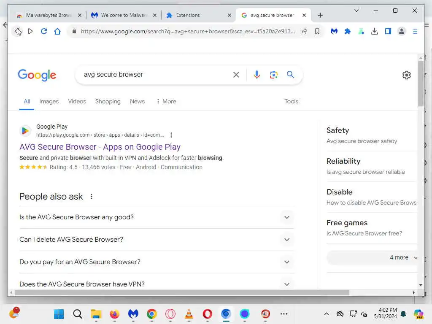This screenshot has width=432, height=324.
Task: Click the share page icon in address bar
Action: [304, 31]
